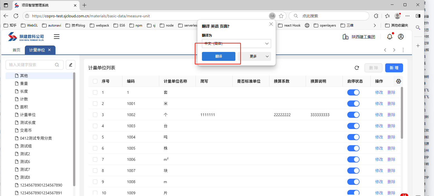
Task: Add page to favorites with star icon
Action: pos(281,16)
